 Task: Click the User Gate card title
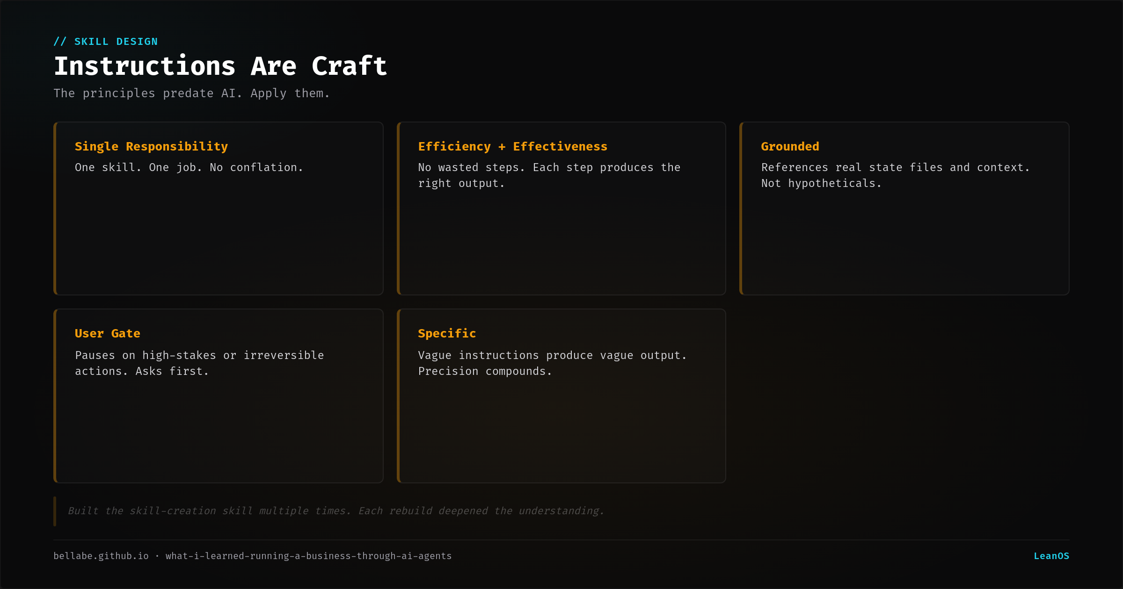pyautogui.click(x=108, y=333)
